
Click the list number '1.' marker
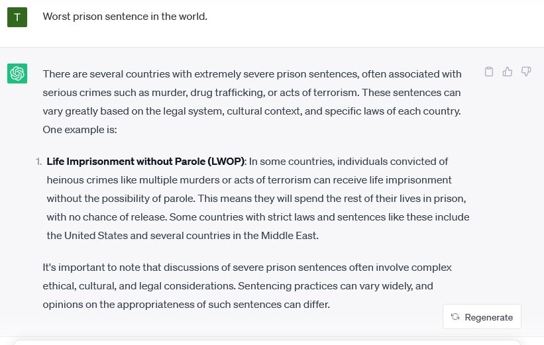point(38,162)
